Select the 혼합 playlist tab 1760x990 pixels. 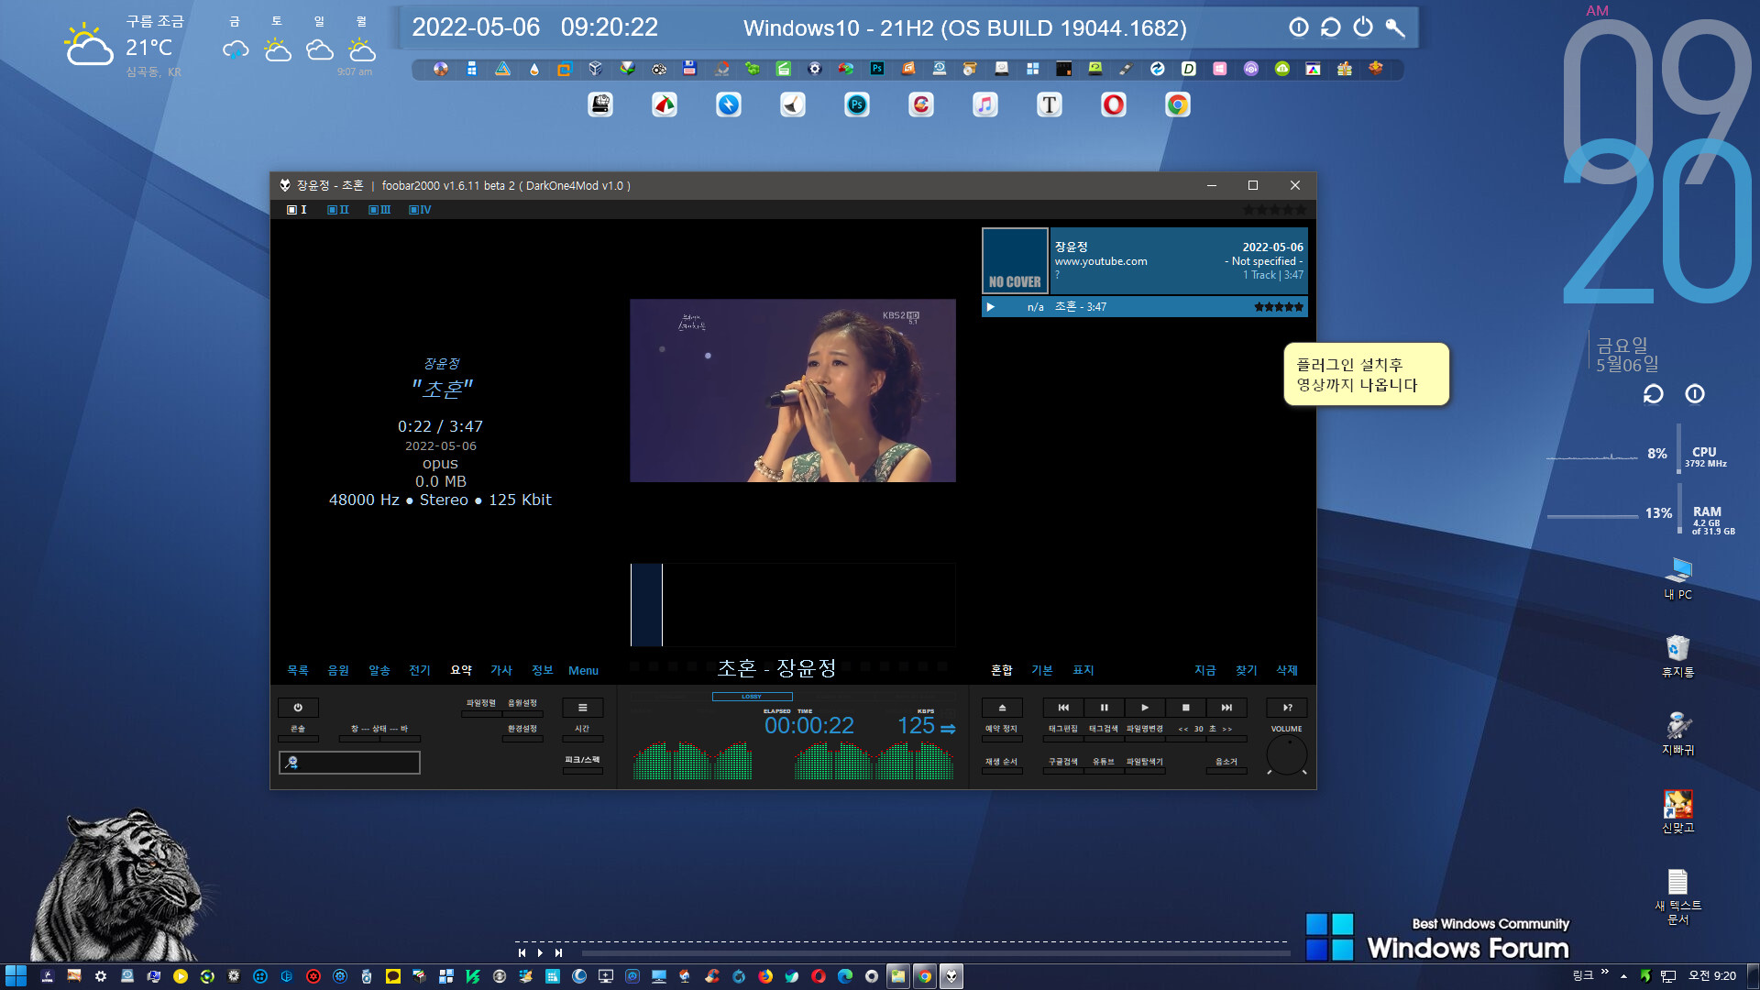pos(1002,670)
